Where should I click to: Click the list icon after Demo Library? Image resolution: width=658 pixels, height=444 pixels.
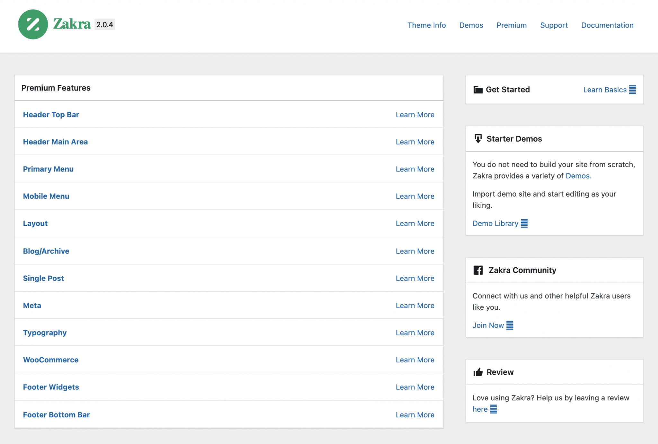[x=525, y=223]
